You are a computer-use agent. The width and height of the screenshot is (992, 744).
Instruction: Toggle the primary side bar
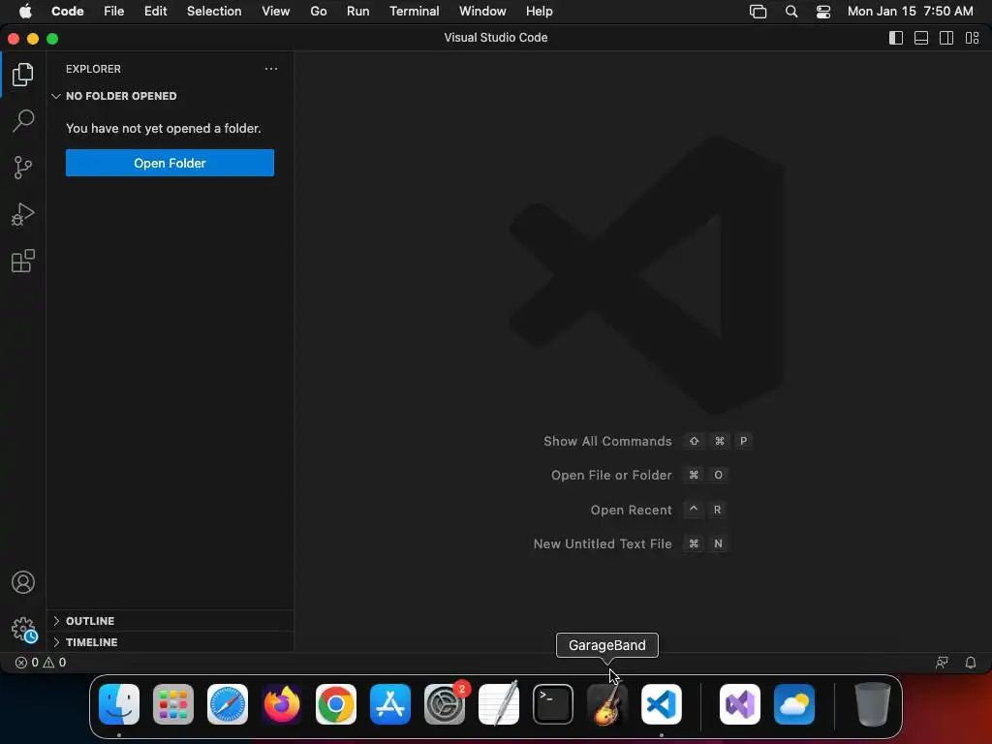[896, 38]
